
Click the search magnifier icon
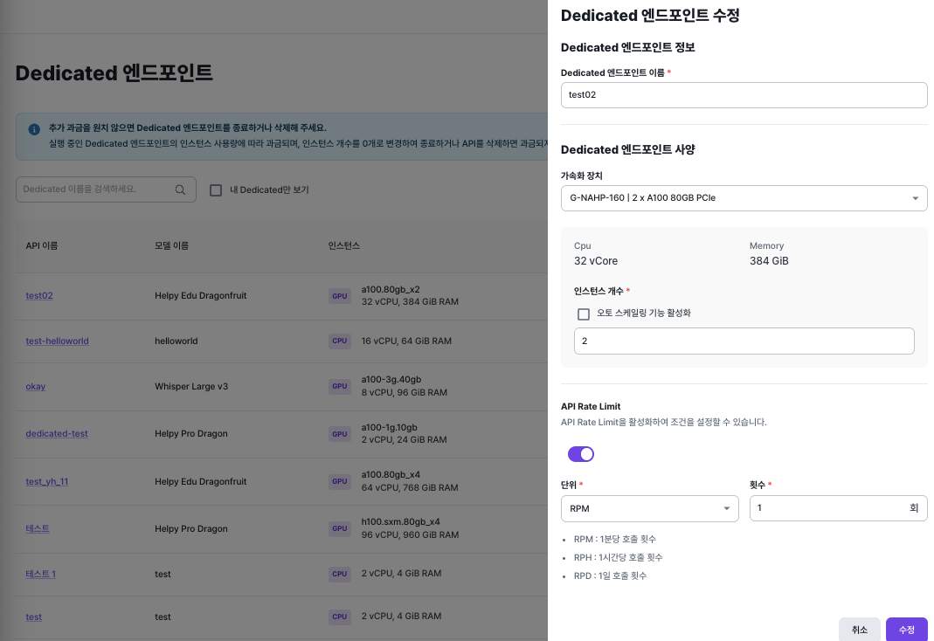pyautogui.click(x=180, y=190)
